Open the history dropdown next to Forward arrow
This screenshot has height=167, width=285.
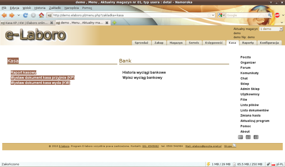(19, 15)
